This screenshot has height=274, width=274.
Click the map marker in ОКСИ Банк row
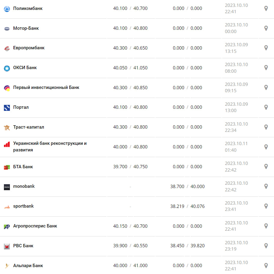[x=266, y=68]
